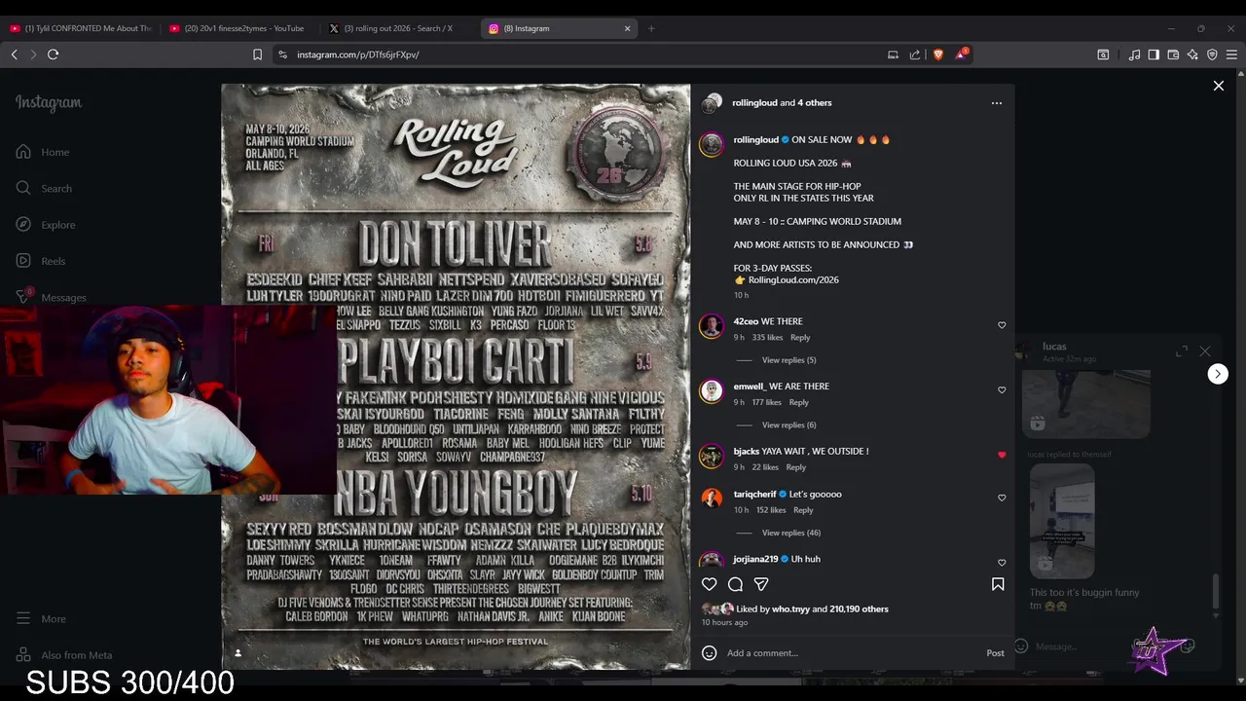Open a new browser tab
This screenshot has width=1246, height=701.
(x=651, y=28)
